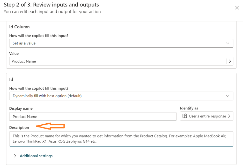Click the entity icon beside User's entire response
This screenshot has height=168, width=243.
point(185,116)
